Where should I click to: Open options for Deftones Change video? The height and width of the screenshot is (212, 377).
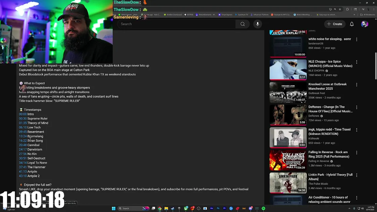click(x=356, y=107)
